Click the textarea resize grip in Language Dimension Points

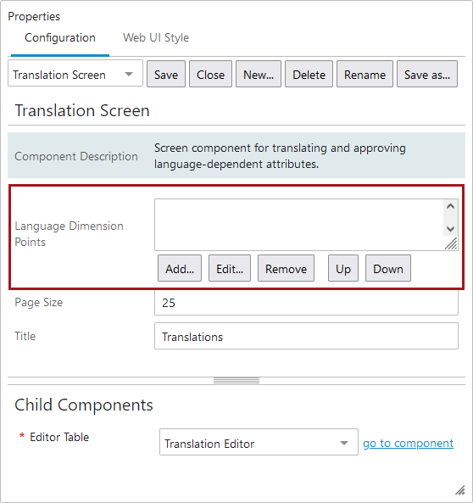[451, 243]
